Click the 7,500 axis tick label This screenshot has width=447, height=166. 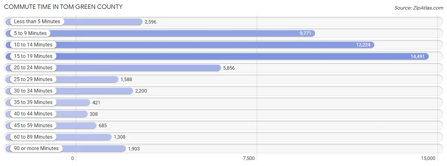249,158
